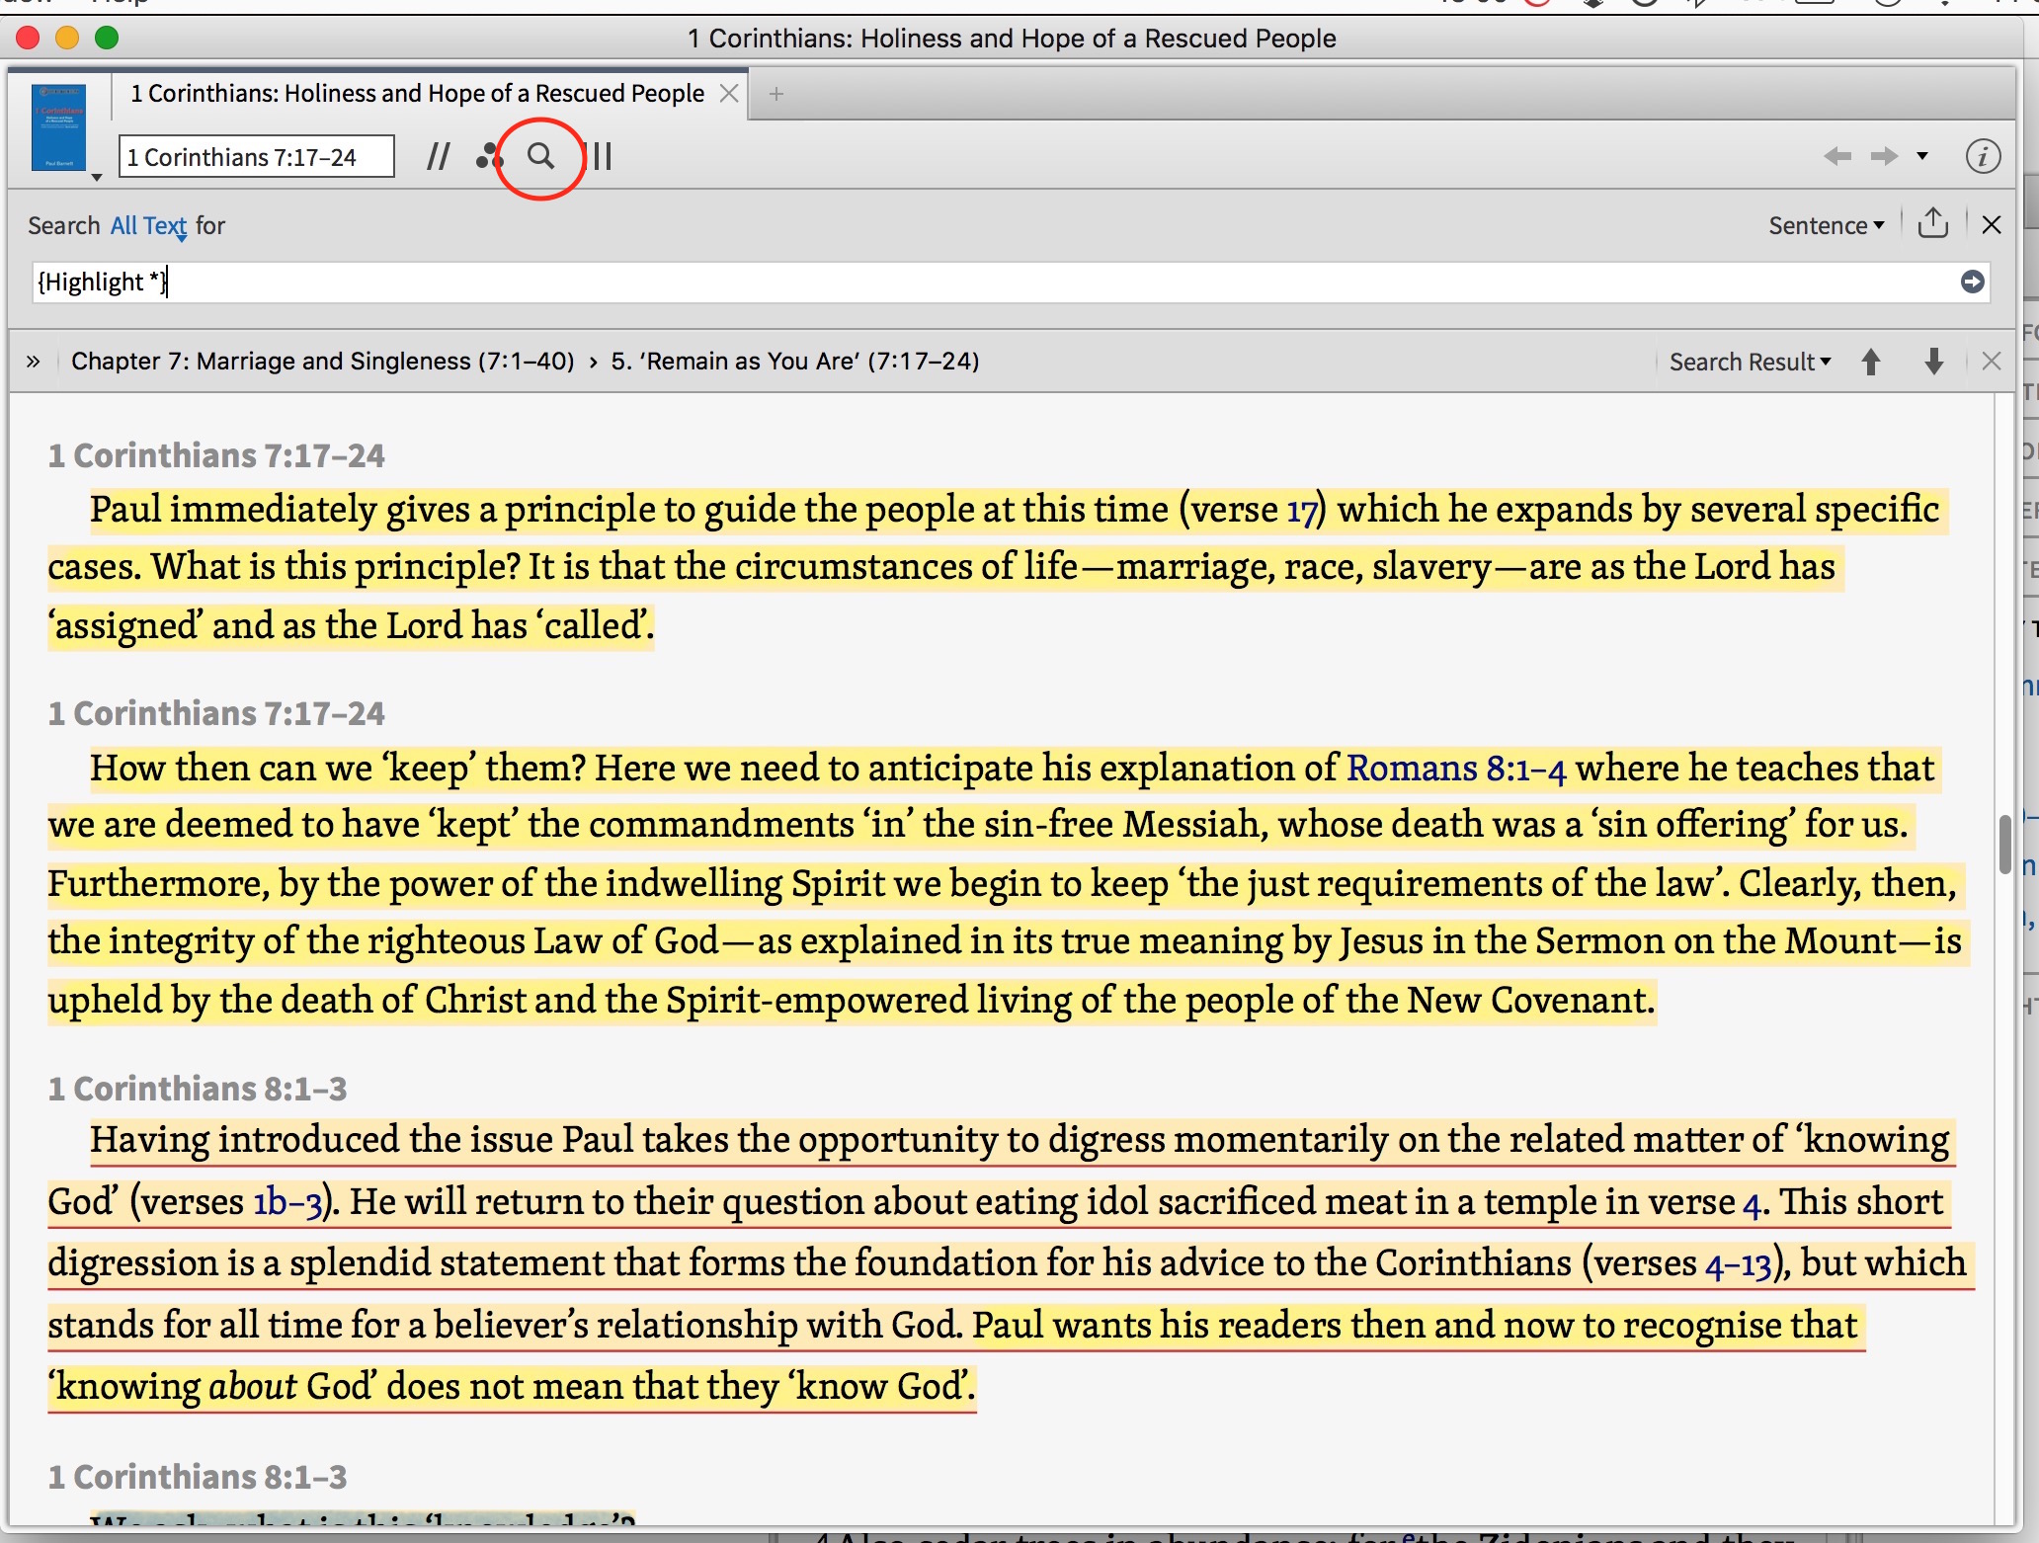Open the verses 1b–3 link
The width and height of the screenshot is (2039, 1543).
287,1202
